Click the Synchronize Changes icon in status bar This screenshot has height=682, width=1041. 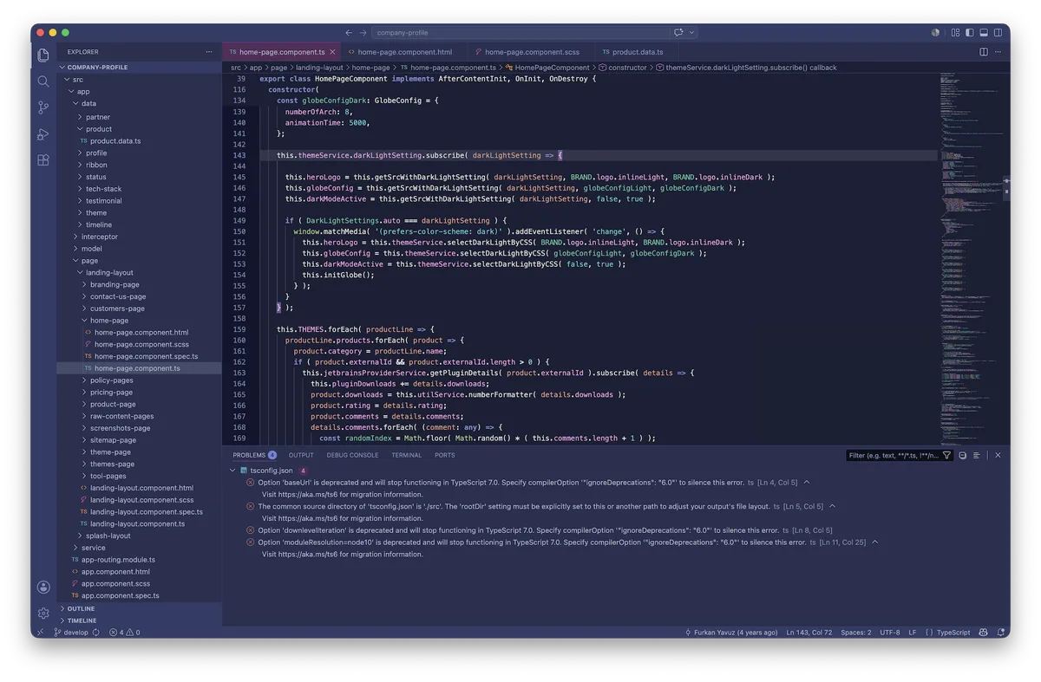click(96, 633)
